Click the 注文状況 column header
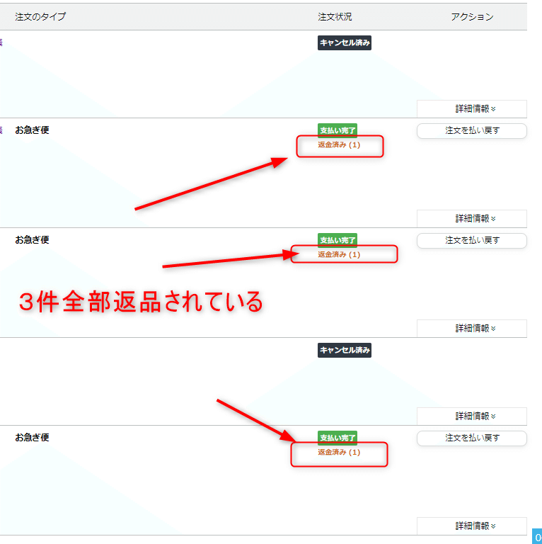Image resolution: width=542 pixels, height=544 pixels. coord(335,17)
